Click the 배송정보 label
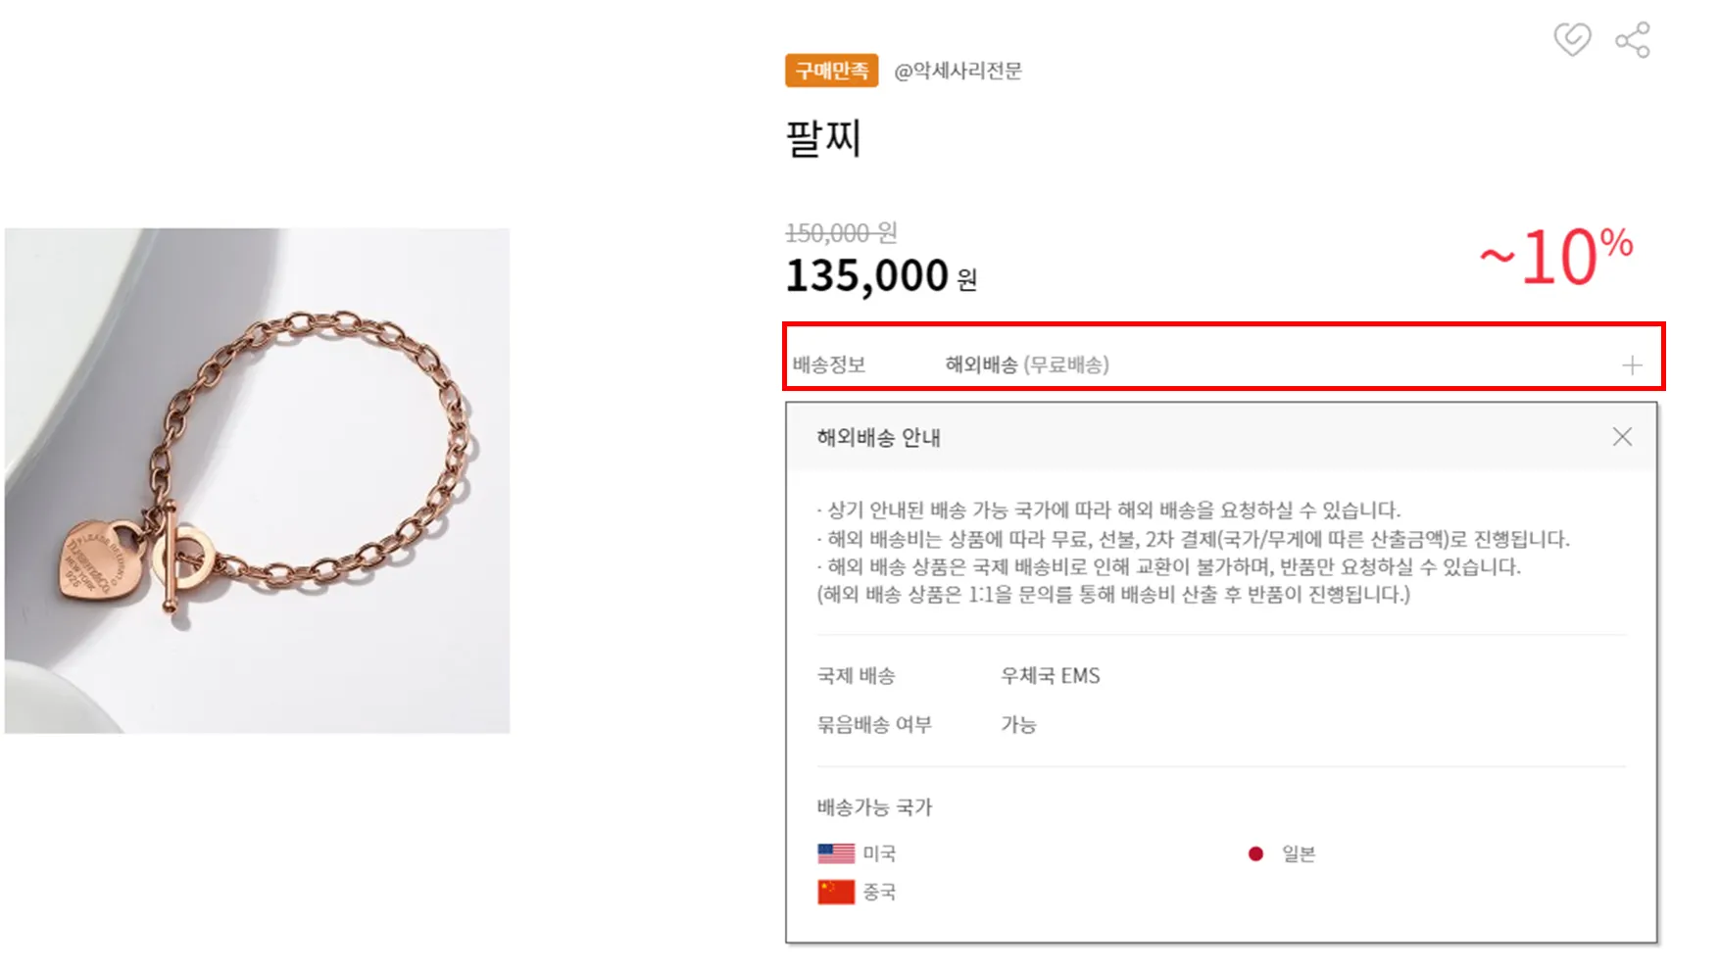Image resolution: width=1719 pixels, height=971 pixels. tap(829, 365)
